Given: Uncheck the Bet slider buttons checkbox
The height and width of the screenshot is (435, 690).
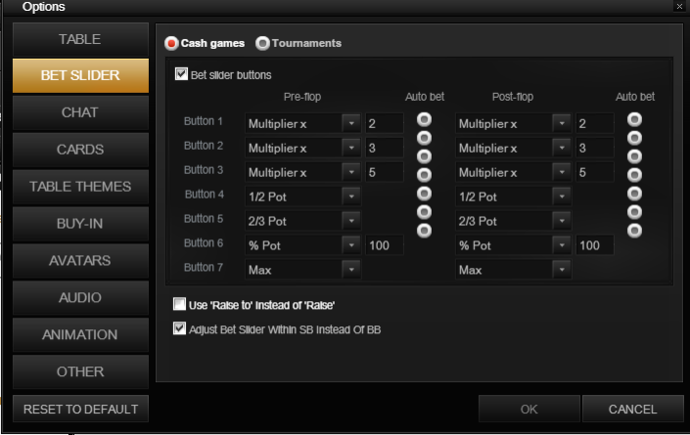Looking at the screenshot, I should (x=181, y=74).
